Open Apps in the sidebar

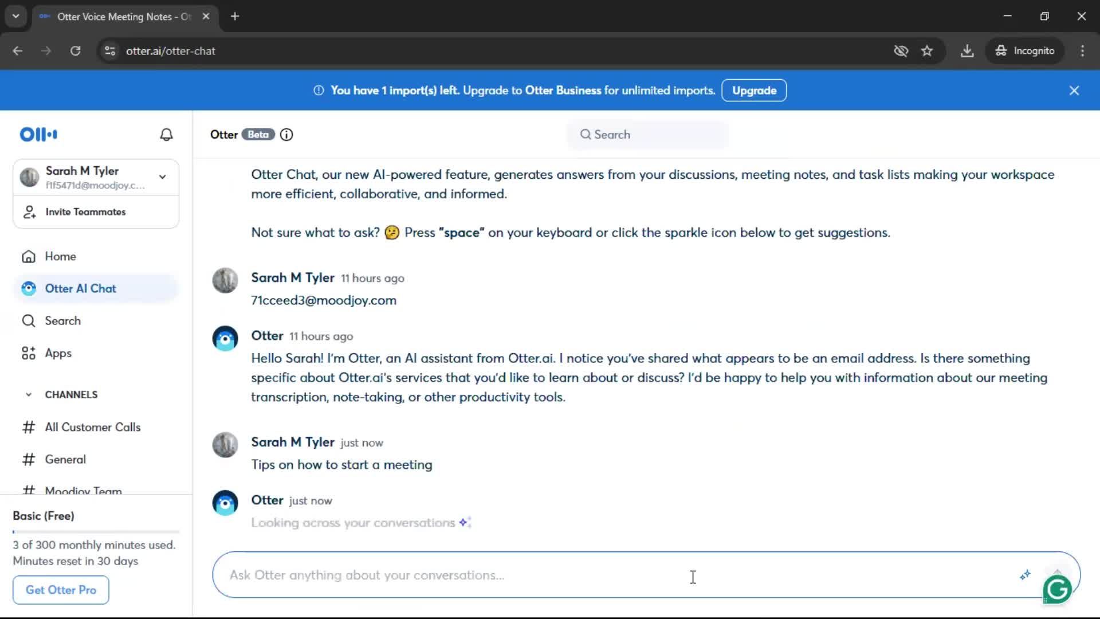96,353
